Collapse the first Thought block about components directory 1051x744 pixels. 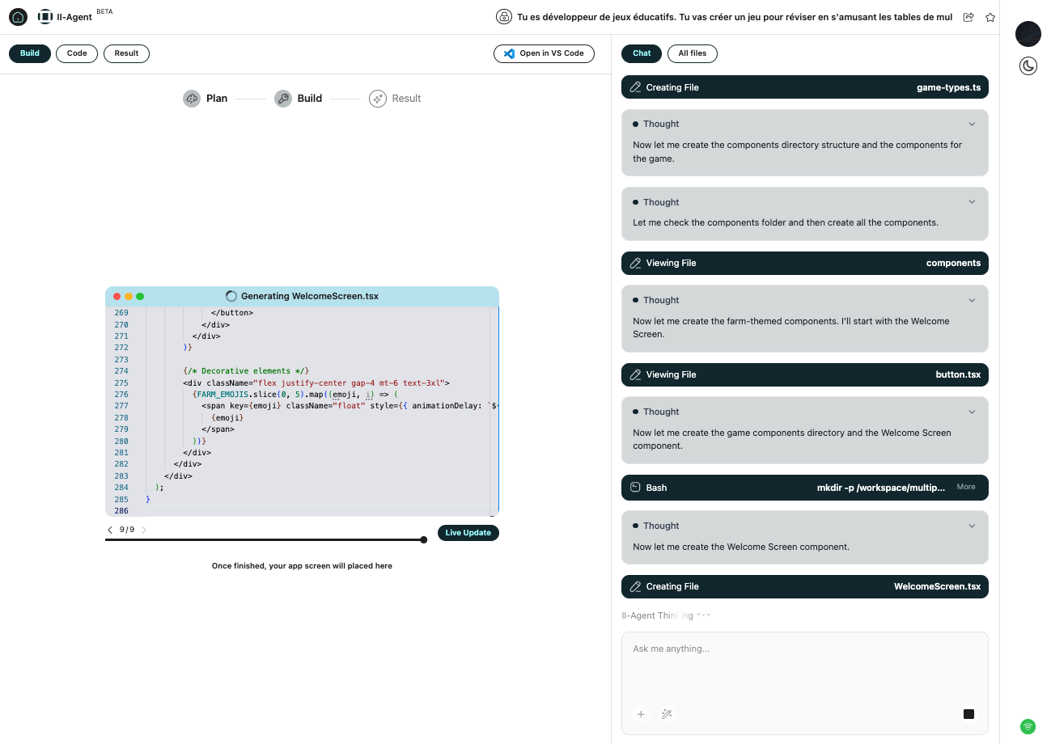tap(972, 125)
